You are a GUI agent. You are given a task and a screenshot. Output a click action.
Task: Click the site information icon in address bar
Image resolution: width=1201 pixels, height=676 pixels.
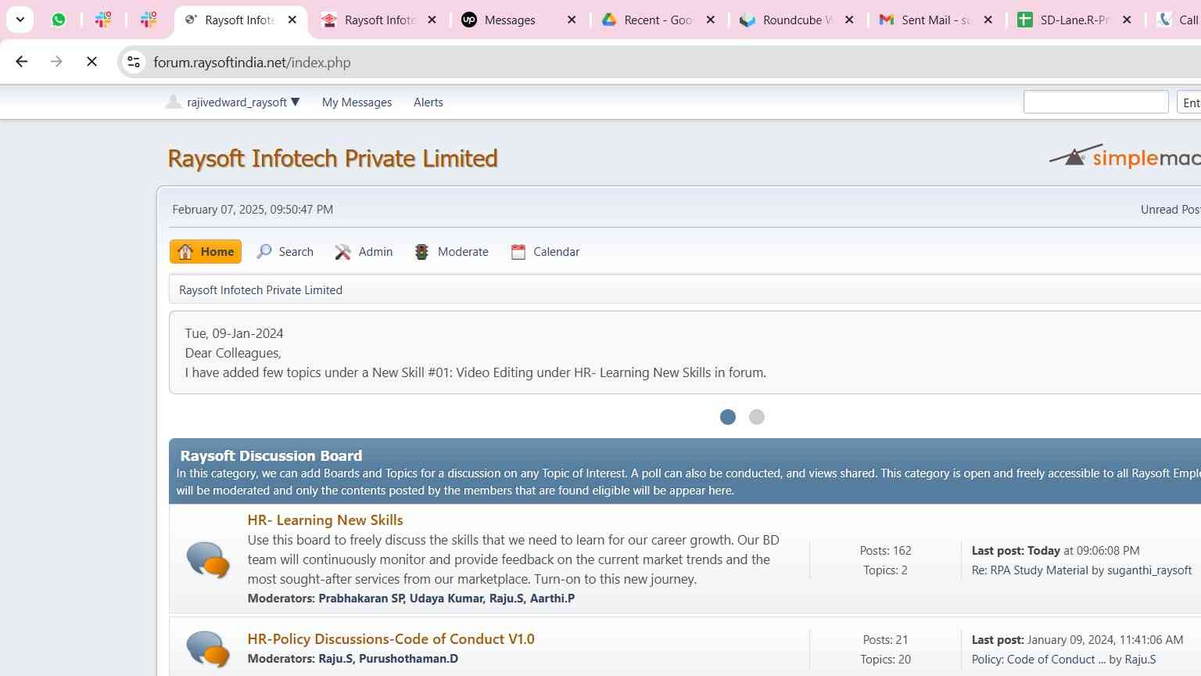pyautogui.click(x=134, y=62)
